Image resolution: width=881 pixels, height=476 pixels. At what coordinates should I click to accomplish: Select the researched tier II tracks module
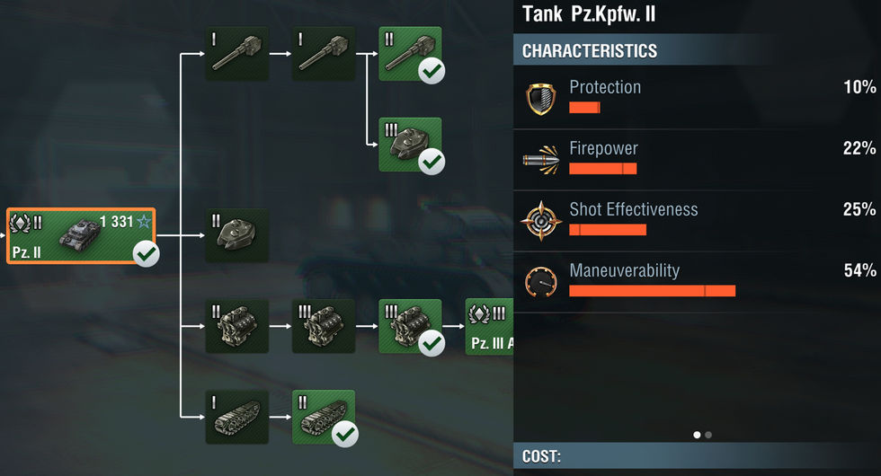323,417
